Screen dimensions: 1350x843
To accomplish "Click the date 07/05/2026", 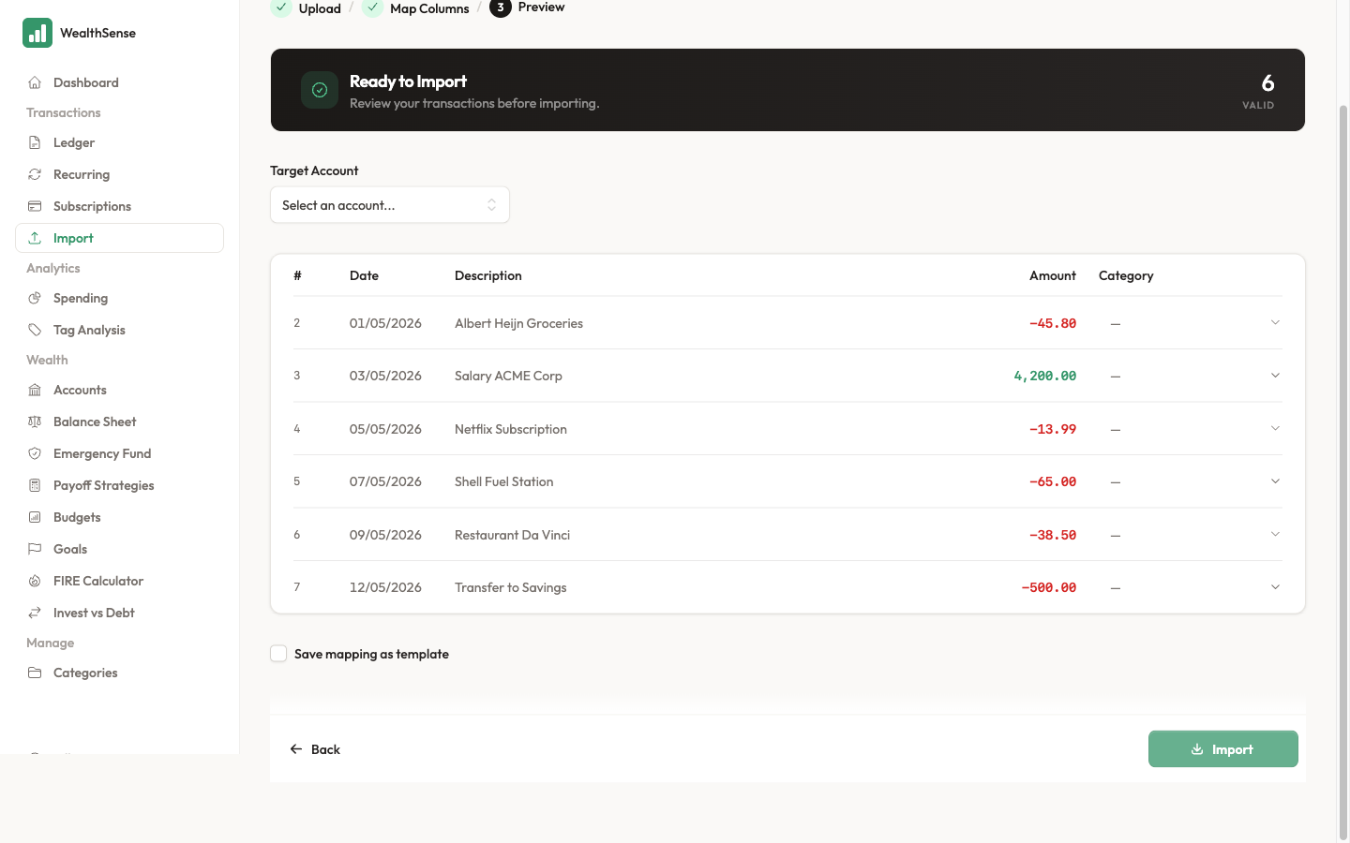I will [x=385, y=481].
